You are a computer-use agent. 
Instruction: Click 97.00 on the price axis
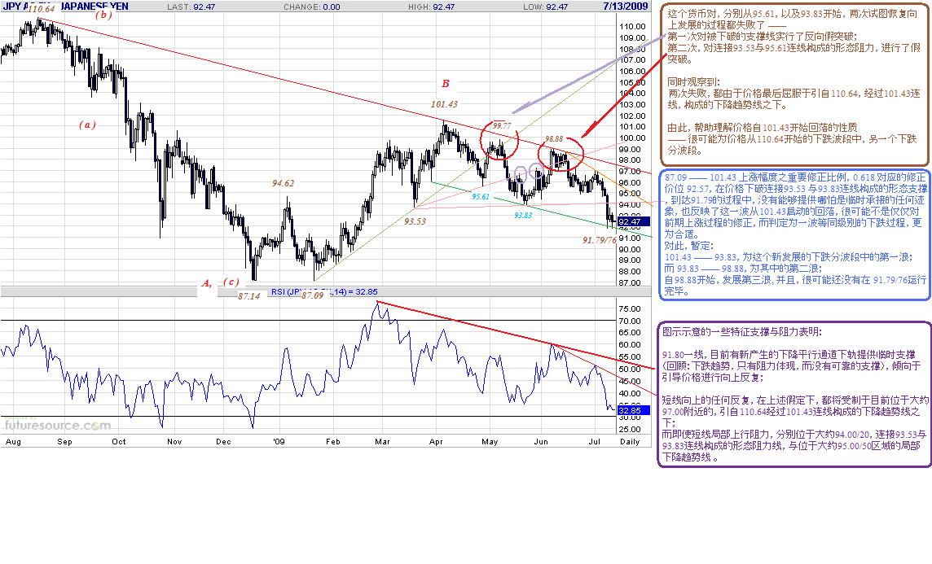pyautogui.click(x=630, y=172)
